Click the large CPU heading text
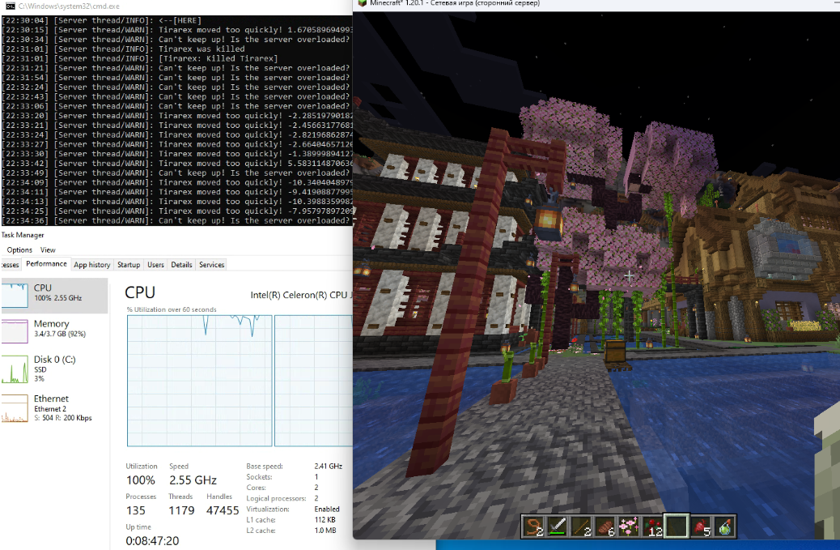The image size is (840, 550). pos(140,292)
